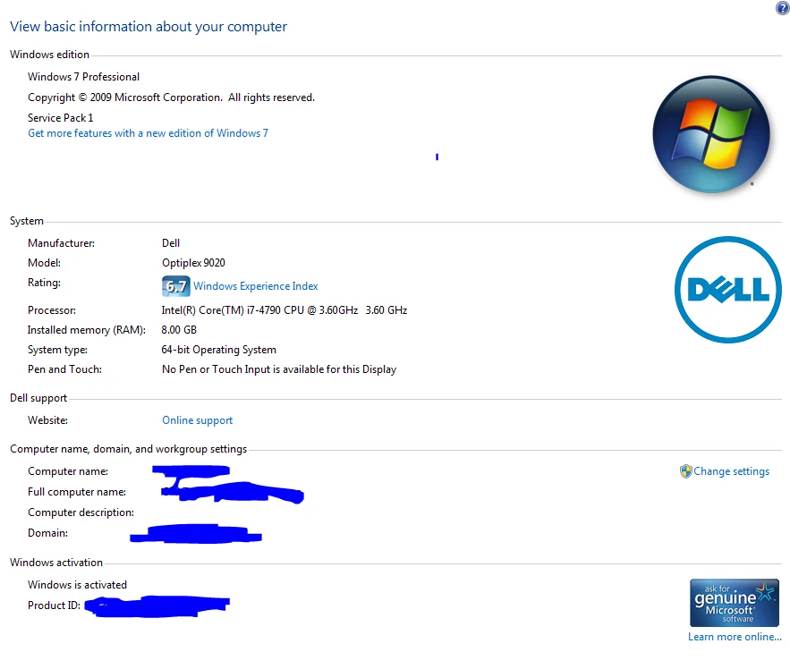
Task: Click the Installed memory (RAM) label
Action: [x=86, y=330]
